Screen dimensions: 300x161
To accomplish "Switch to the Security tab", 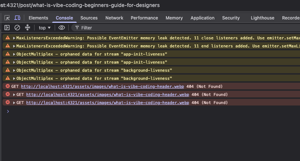I will pyautogui.click(x=231, y=18).
